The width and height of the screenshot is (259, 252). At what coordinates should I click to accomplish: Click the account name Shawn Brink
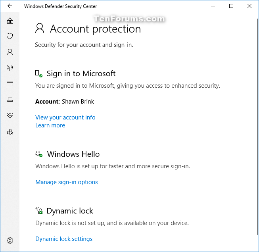(x=78, y=102)
